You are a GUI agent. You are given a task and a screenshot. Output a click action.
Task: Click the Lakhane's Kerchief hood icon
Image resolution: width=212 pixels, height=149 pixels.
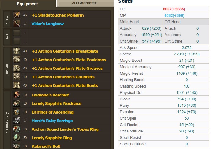pyautogui.click(x=17, y=95)
